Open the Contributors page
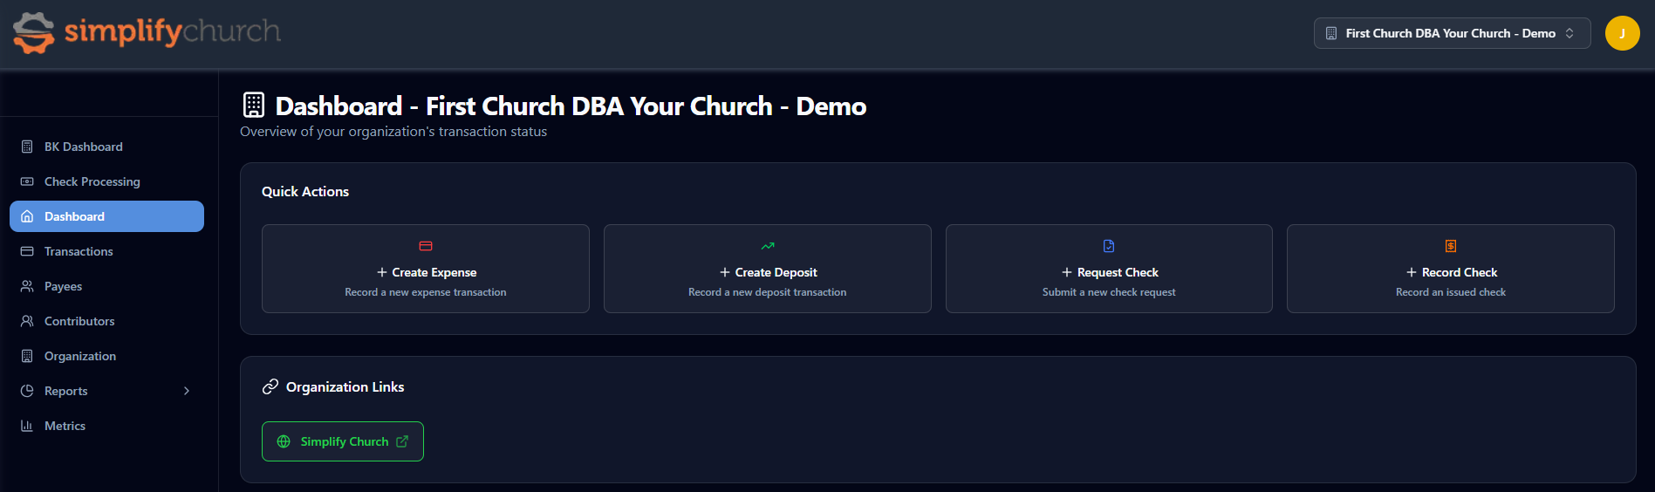The width and height of the screenshot is (1655, 492). tap(79, 321)
